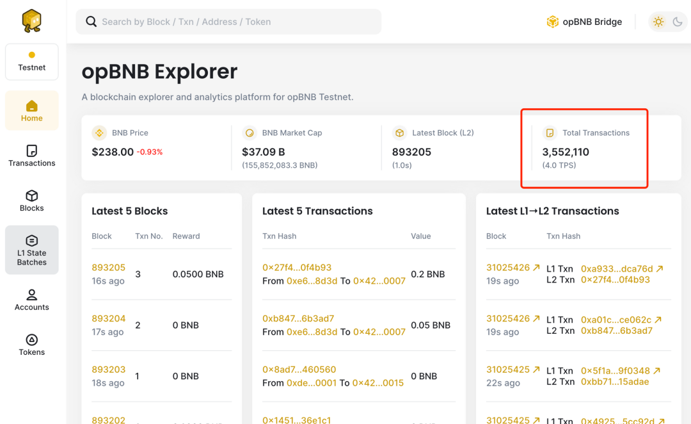Click the Txn No. column header

click(149, 236)
